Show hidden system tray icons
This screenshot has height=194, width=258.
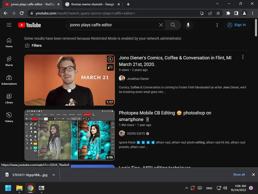[x=186, y=188]
